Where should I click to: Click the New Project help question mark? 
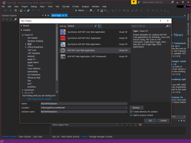pyautogui.click(x=160, y=21)
